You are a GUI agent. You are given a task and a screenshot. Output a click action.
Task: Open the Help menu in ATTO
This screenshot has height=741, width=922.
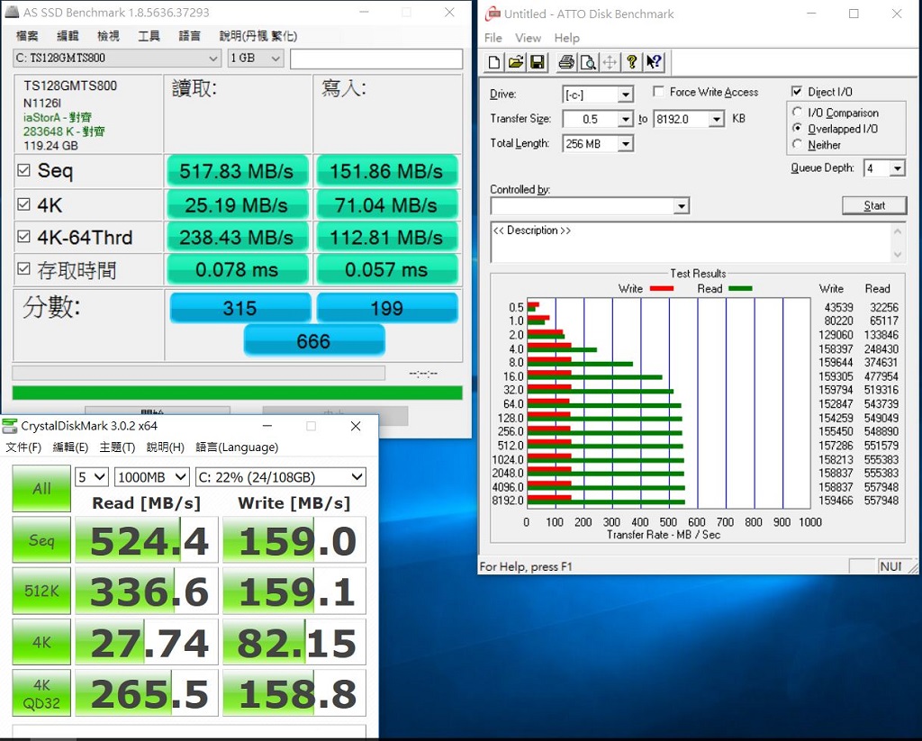(x=566, y=38)
